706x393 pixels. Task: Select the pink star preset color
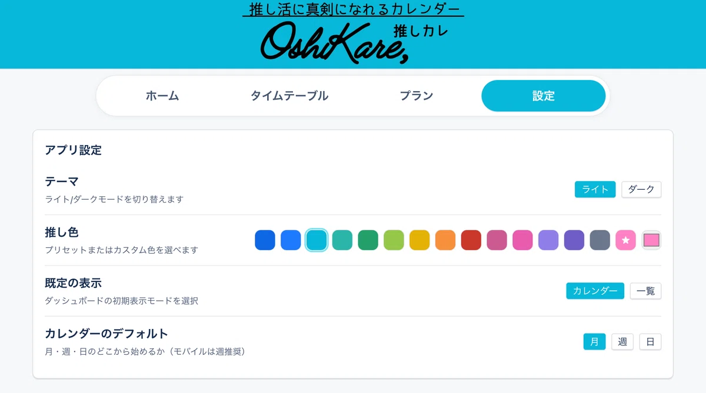pyautogui.click(x=625, y=240)
